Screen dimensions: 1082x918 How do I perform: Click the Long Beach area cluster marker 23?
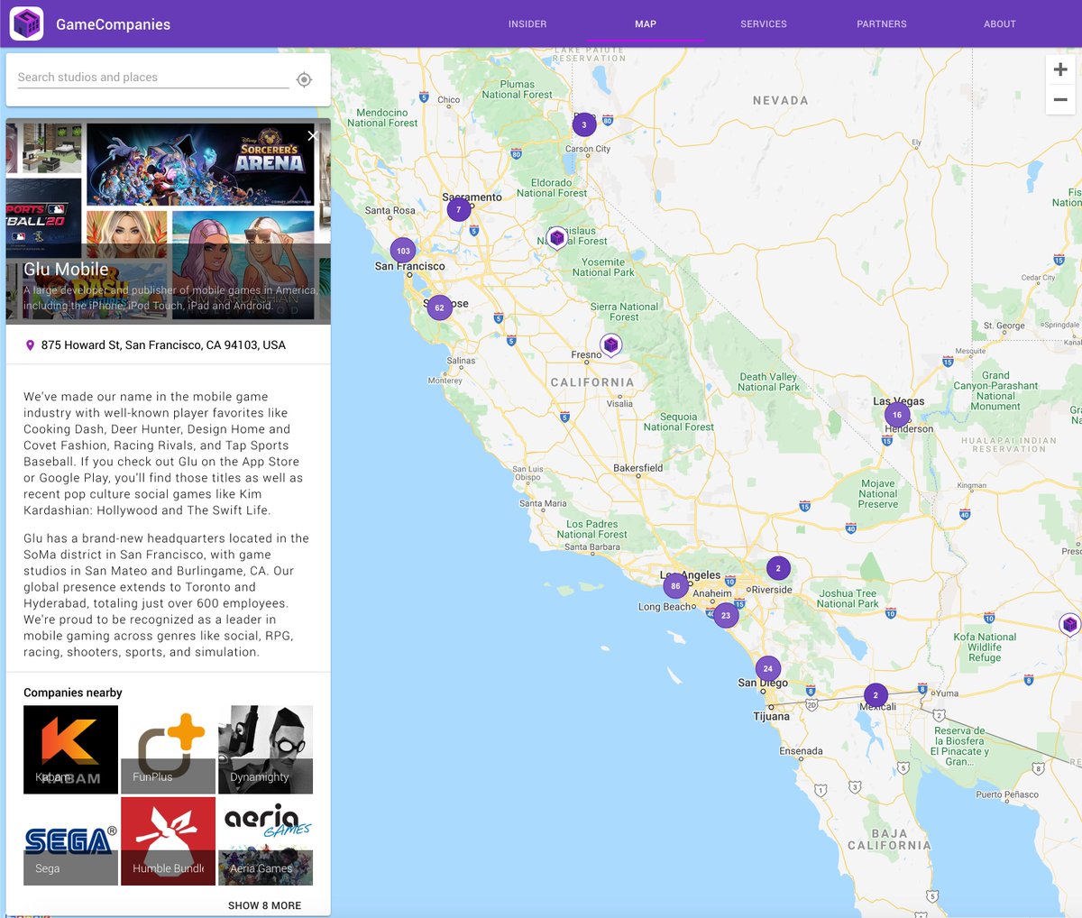(x=726, y=616)
